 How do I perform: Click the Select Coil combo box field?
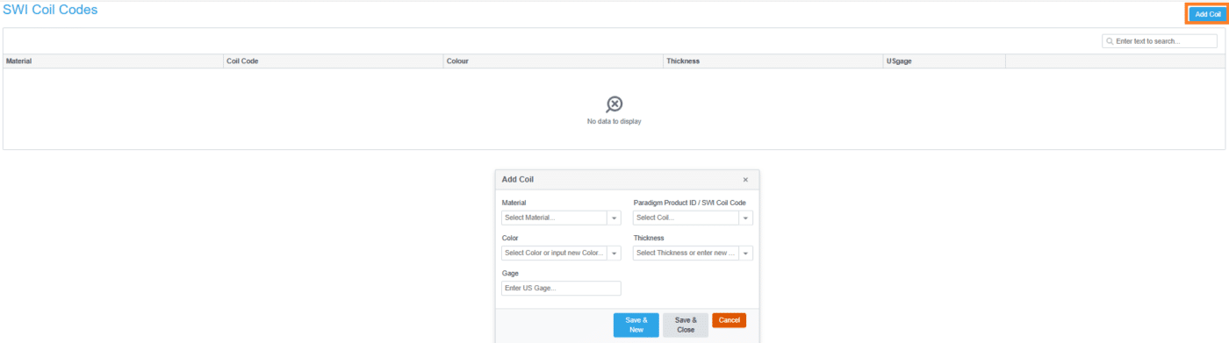point(686,218)
